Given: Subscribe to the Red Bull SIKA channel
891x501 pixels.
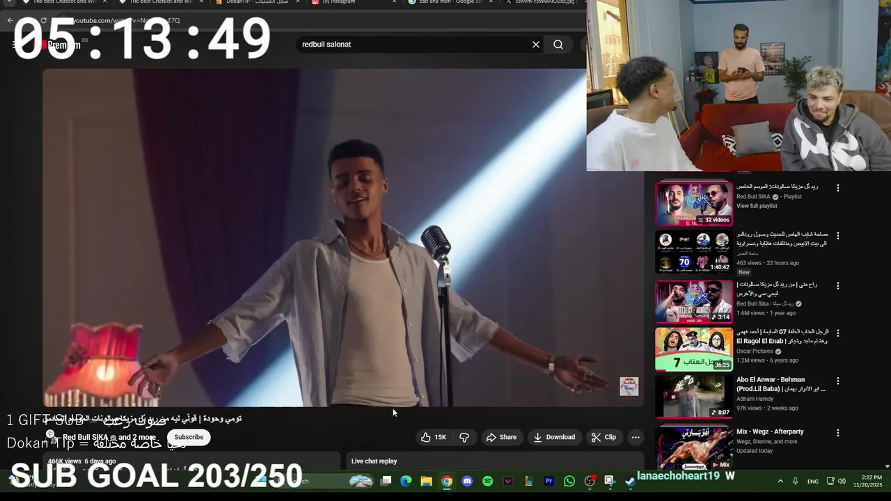Looking at the screenshot, I should [189, 437].
